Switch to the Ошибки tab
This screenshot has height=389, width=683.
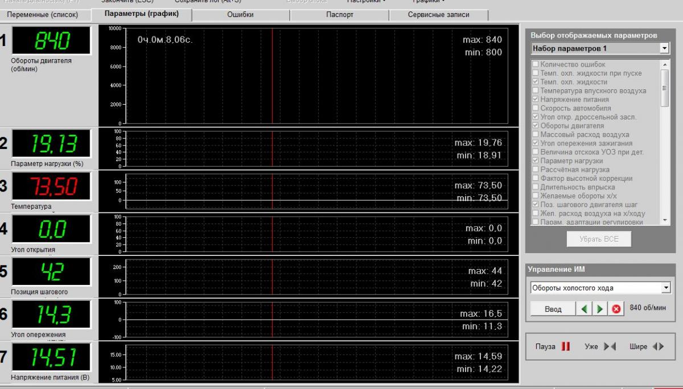click(x=240, y=15)
